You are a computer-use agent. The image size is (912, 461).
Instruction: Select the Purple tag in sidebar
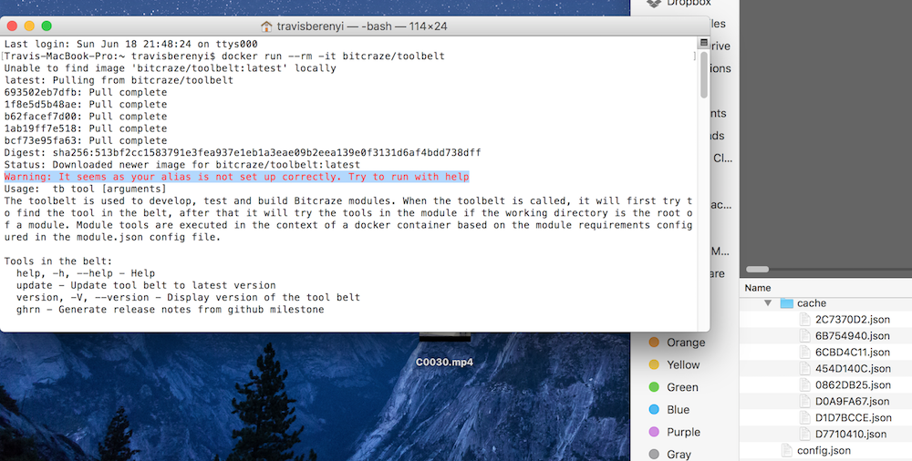pos(683,432)
